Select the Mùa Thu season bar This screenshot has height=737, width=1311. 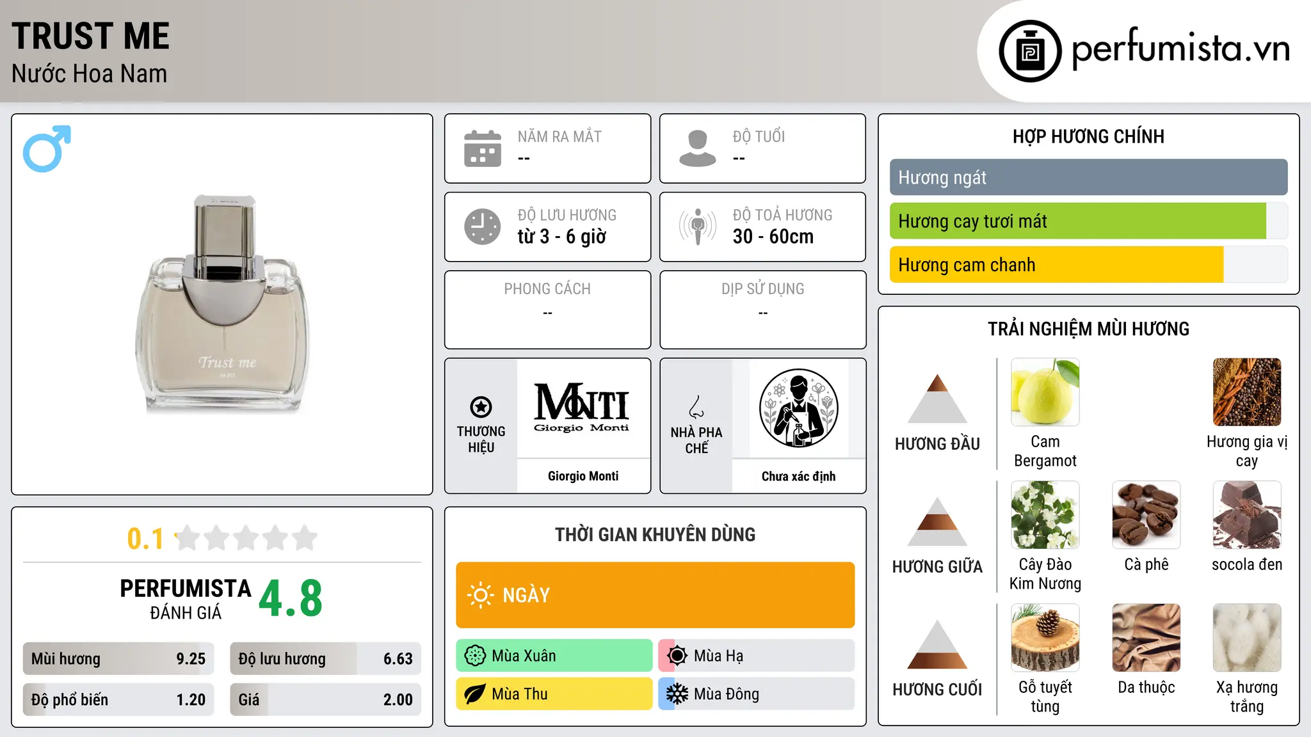click(x=554, y=694)
